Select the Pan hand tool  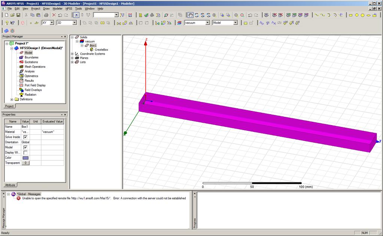coord(191,15)
